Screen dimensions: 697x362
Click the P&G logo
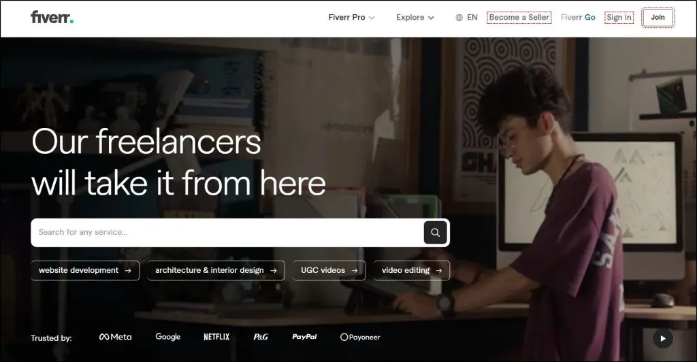coord(261,337)
